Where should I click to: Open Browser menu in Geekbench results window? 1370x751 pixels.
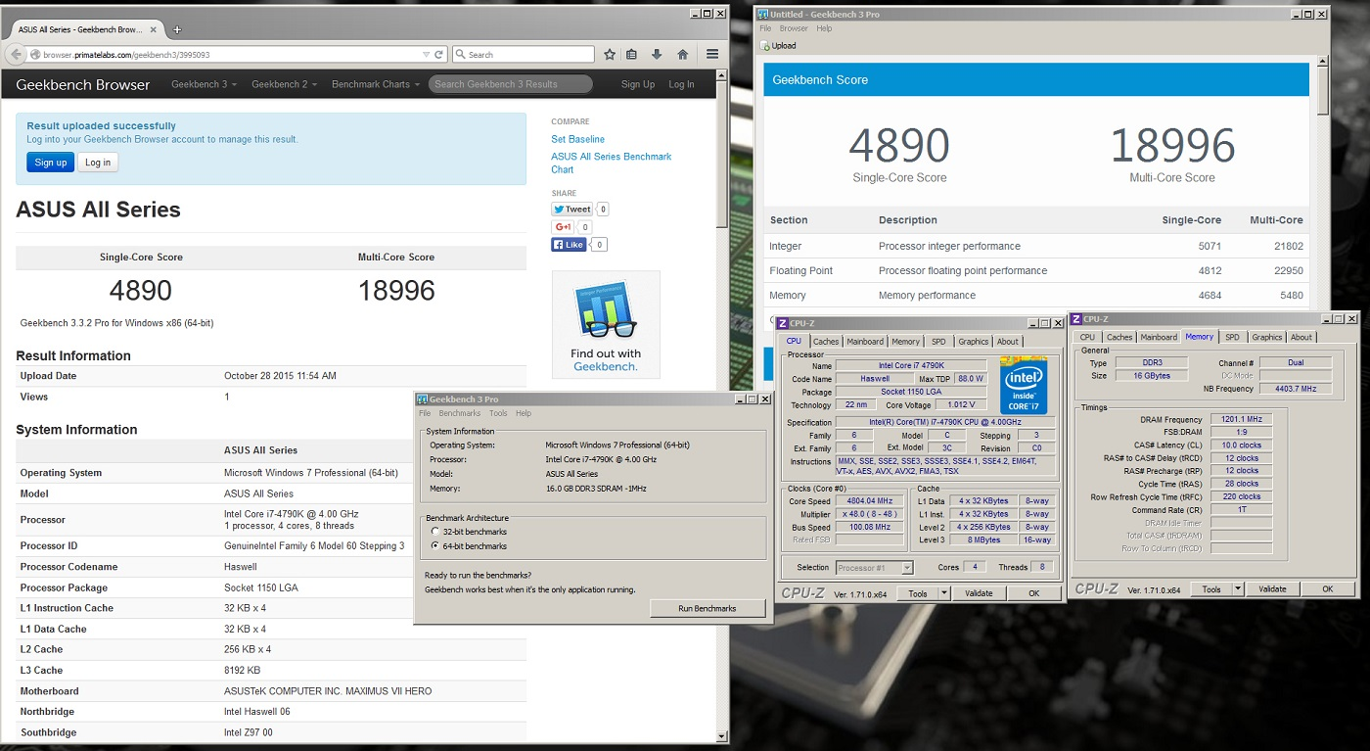coord(794,28)
